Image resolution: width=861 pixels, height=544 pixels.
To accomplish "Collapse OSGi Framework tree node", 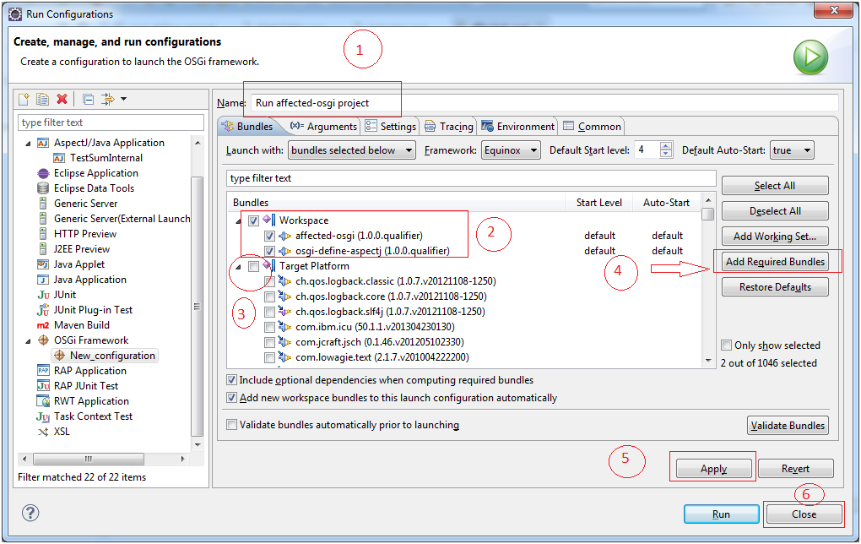I will point(29,341).
